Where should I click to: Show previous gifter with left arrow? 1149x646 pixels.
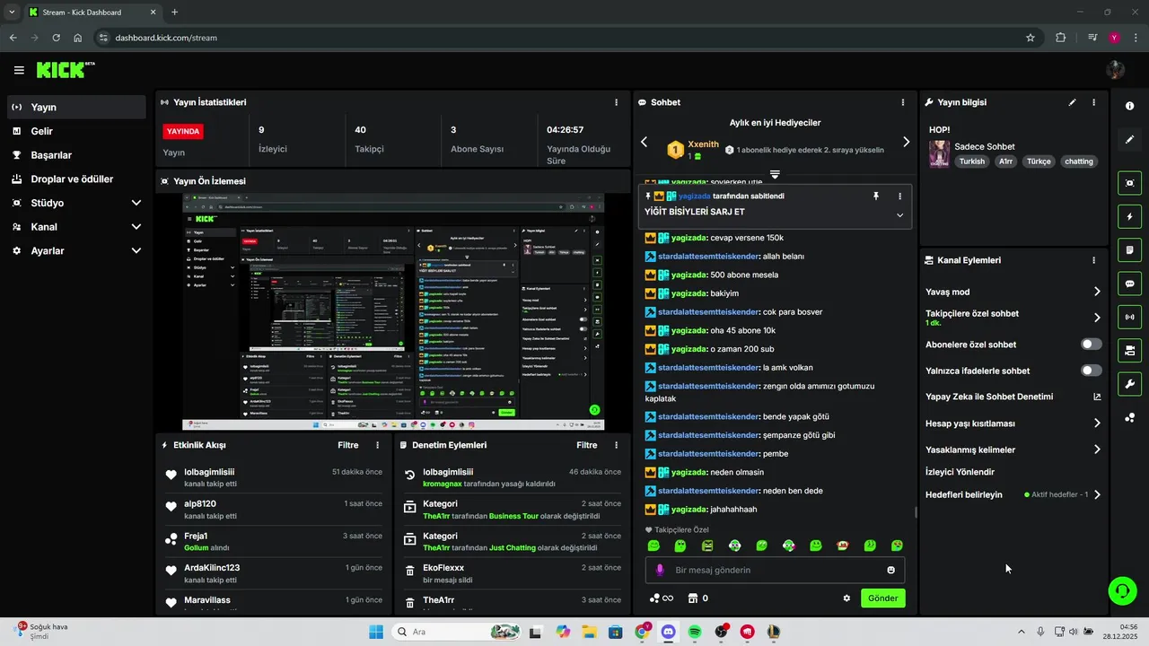(x=644, y=142)
